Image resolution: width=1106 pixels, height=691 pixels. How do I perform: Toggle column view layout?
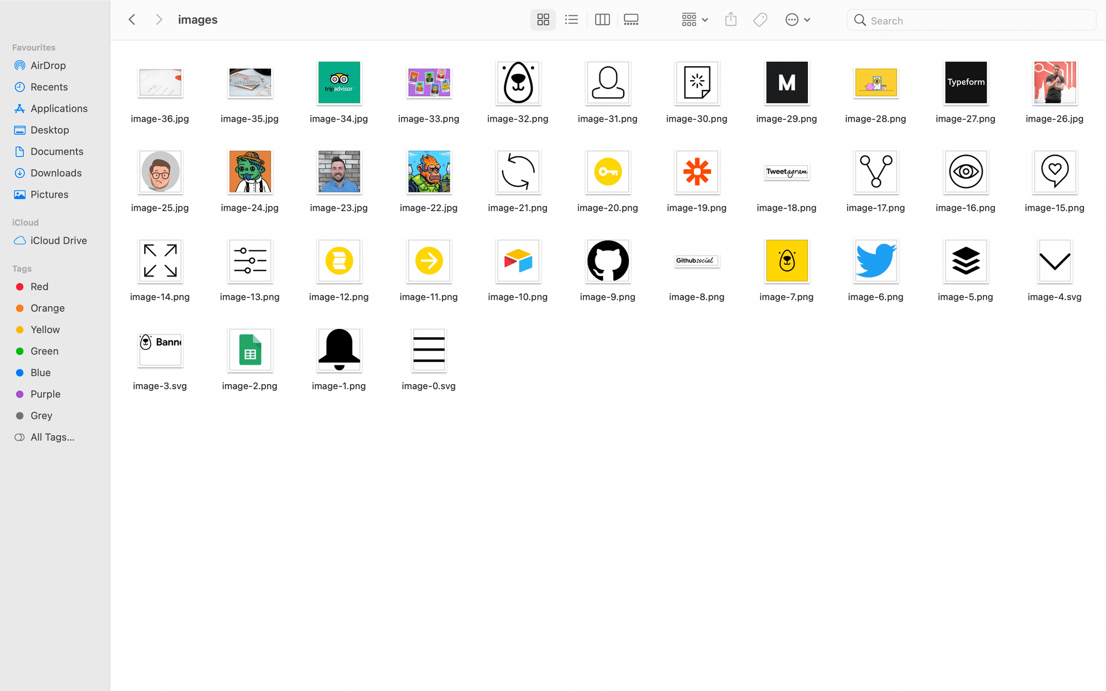tap(602, 19)
